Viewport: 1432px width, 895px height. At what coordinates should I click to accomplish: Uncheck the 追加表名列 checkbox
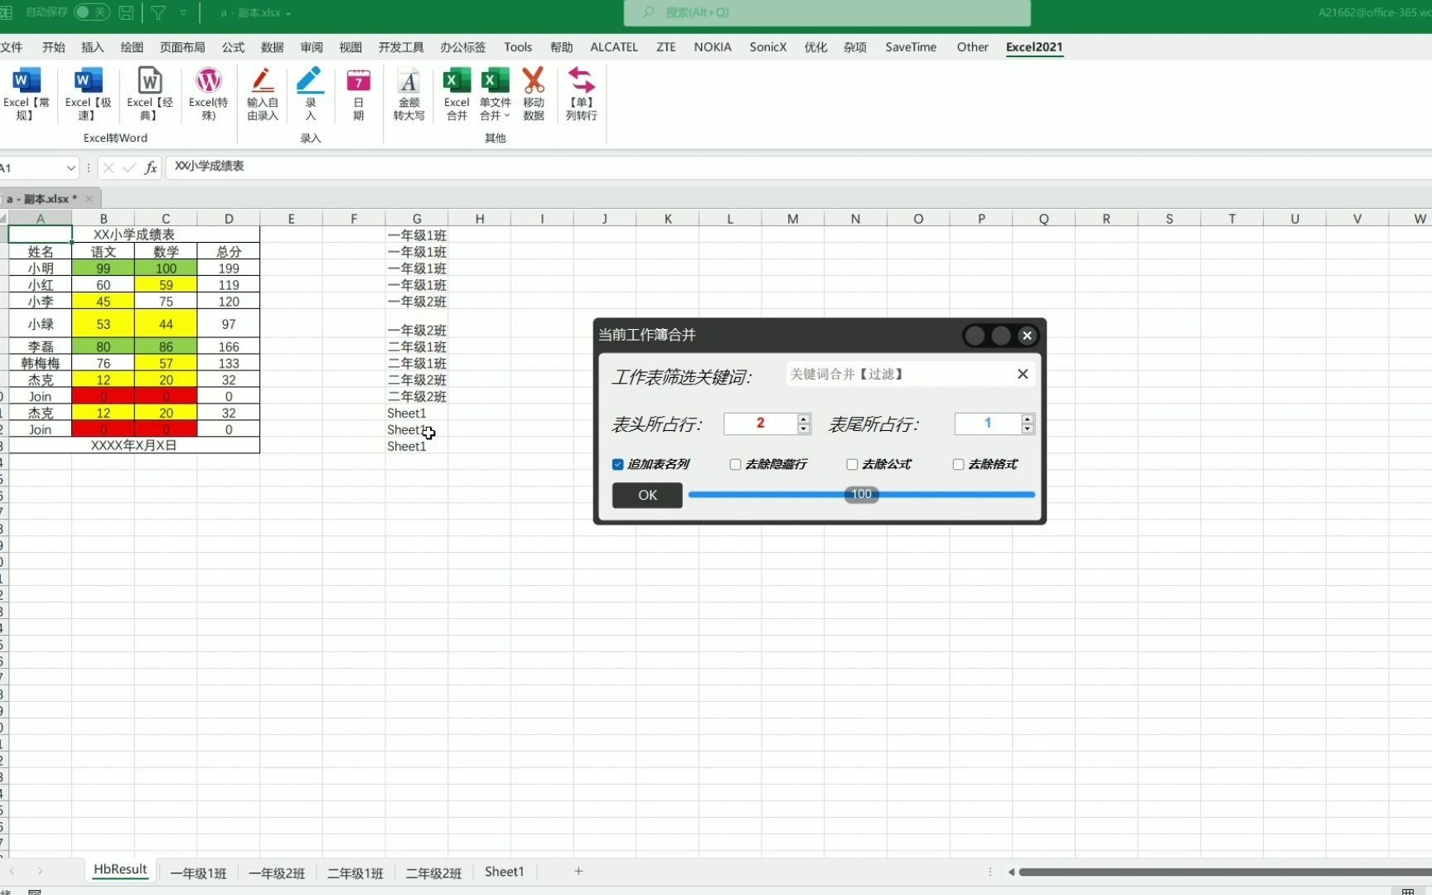(x=617, y=464)
